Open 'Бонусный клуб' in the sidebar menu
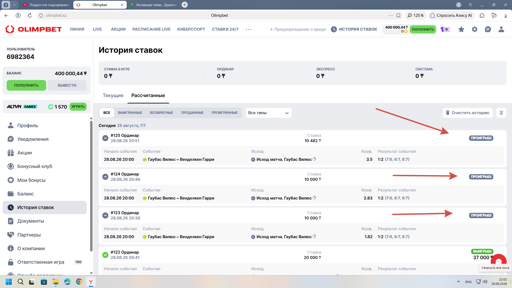The height and width of the screenshot is (288, 512). [45, 166]
